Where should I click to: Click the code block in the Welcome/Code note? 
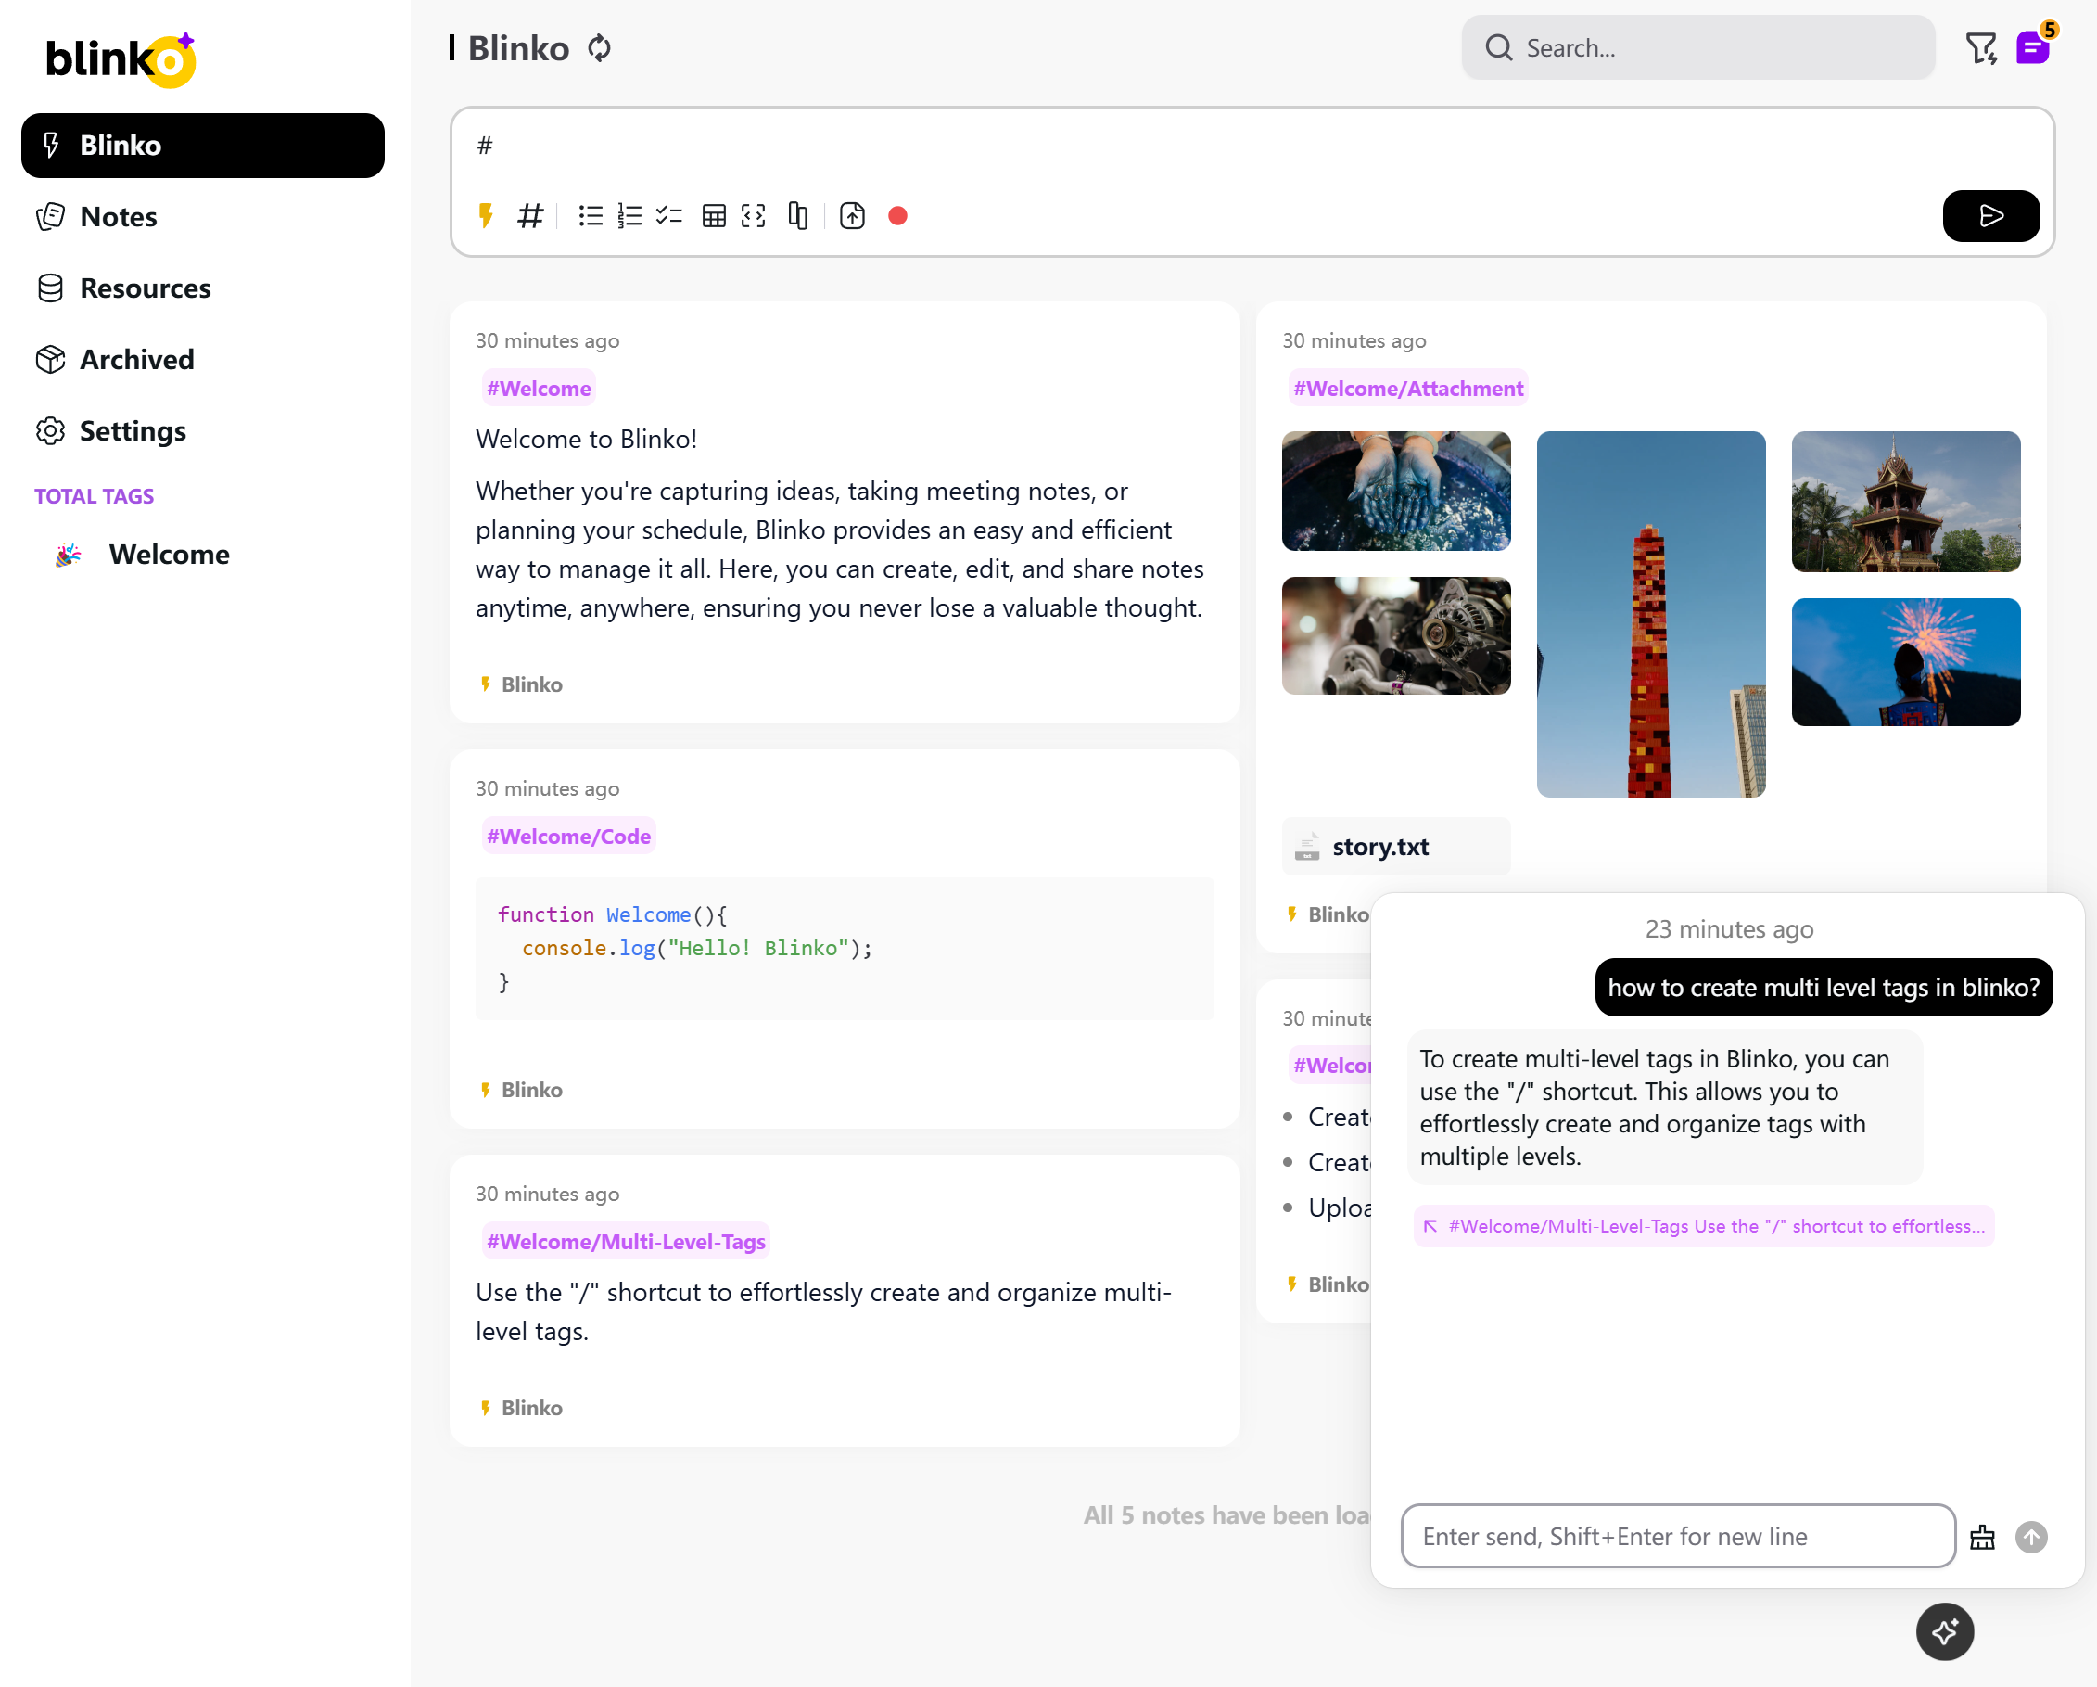coord(845,949)
